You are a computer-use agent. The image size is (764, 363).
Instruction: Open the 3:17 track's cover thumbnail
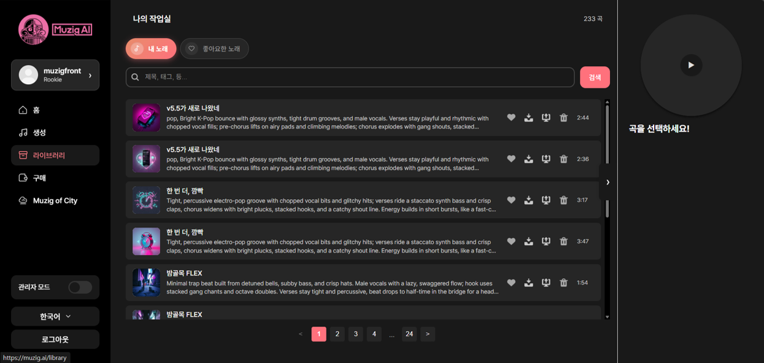coord(146,200)
